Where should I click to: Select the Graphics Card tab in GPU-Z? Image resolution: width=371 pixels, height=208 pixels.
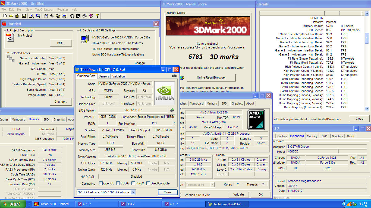86,76
